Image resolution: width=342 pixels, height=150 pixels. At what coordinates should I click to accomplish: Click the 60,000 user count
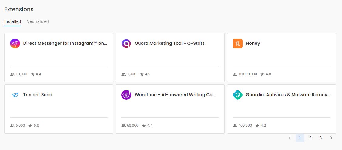tap(132, 126)
